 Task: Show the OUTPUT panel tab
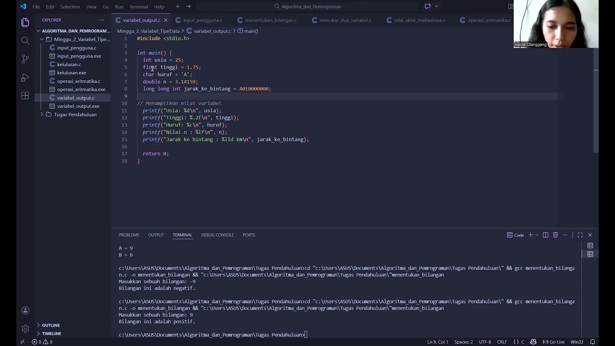click(156, 235)
